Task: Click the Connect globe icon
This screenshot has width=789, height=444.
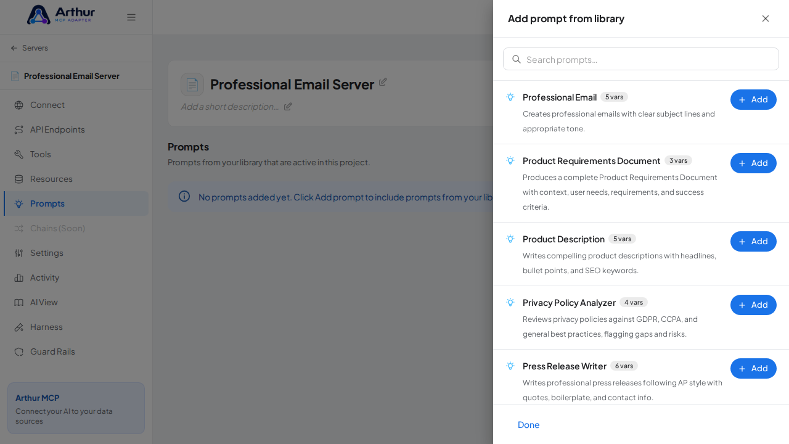Action: click(19, 105)
